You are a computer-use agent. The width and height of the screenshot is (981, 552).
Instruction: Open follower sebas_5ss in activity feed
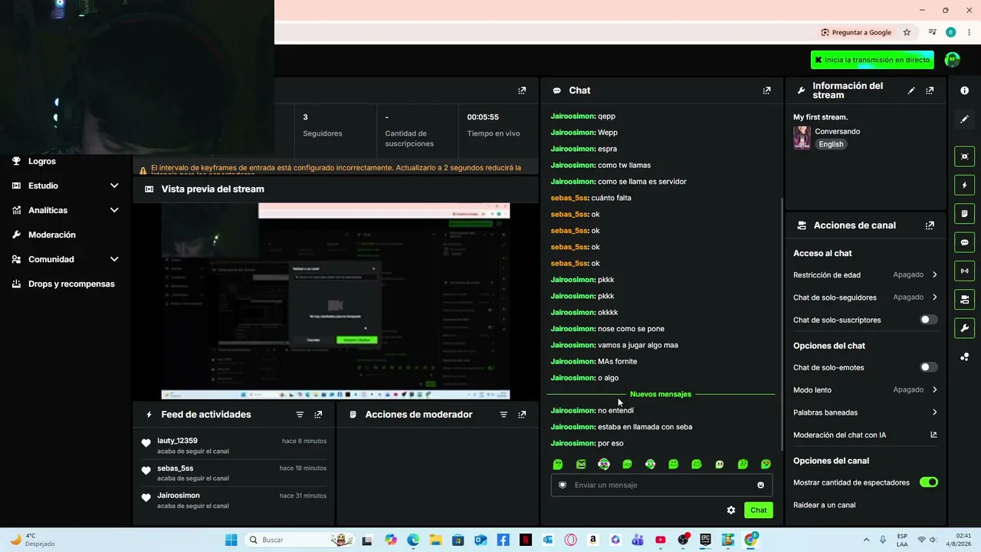[x=176, y=468]
